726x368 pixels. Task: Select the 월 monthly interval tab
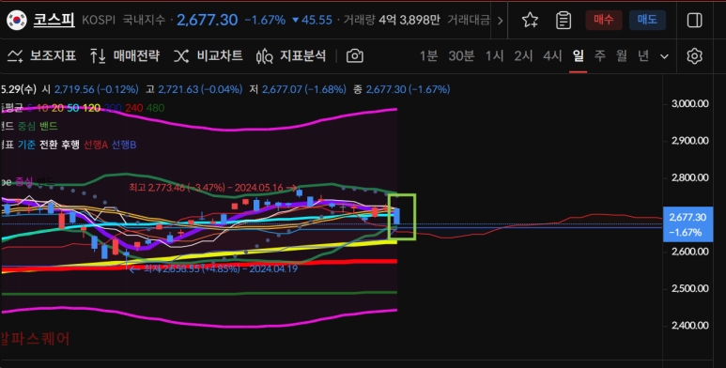(622, 56)
